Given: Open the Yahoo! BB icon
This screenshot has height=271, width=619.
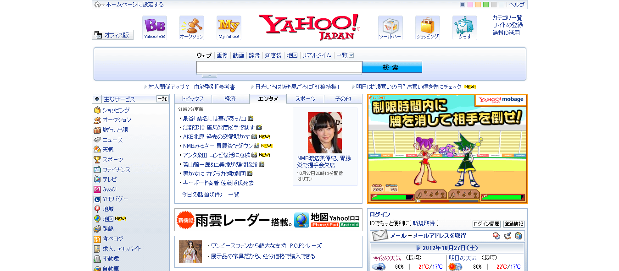Looking at the screenshot, I should tap(154, 27).
